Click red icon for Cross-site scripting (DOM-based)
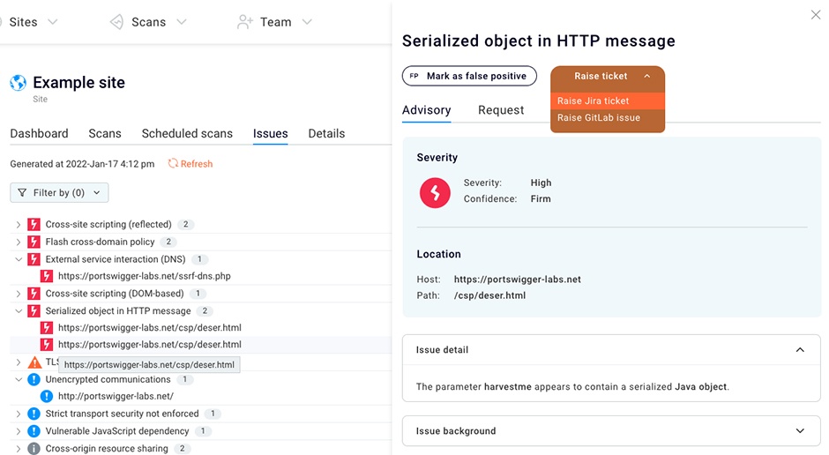Screen dimensions: 829x455 click(34, 294)
